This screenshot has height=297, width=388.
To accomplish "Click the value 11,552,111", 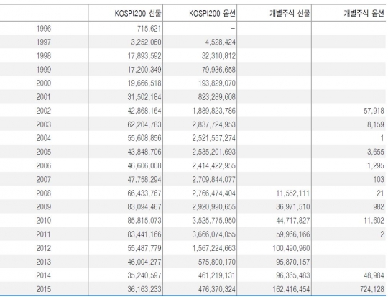I will click(292, 193).
